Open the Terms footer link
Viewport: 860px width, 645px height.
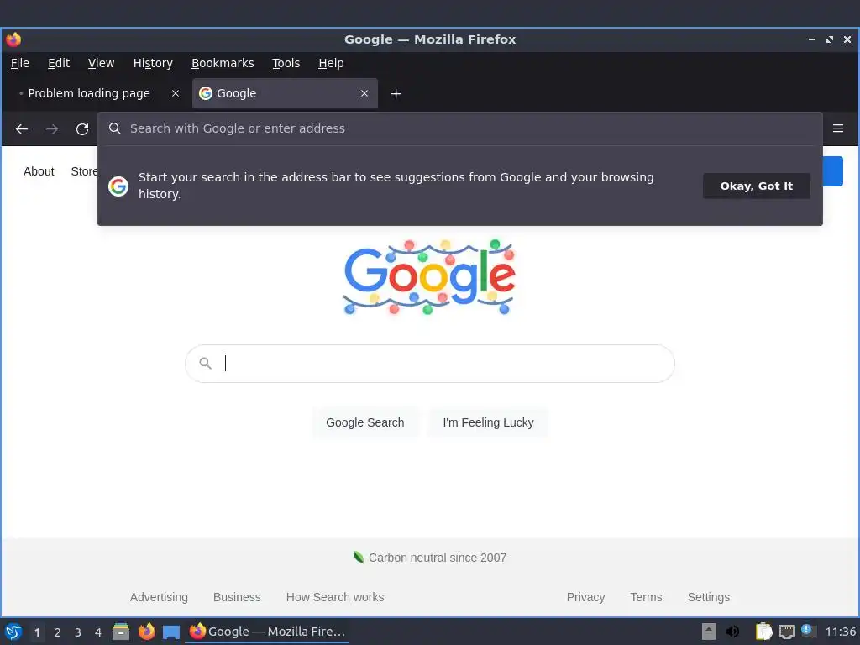click(646, 597)
